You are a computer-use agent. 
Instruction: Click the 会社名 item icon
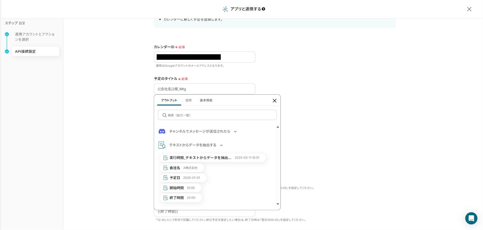tap(165, 168)
